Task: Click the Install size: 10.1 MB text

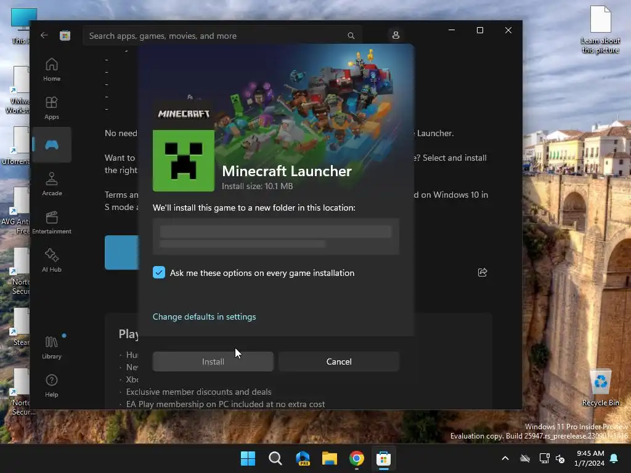Action: coord(258,186)
